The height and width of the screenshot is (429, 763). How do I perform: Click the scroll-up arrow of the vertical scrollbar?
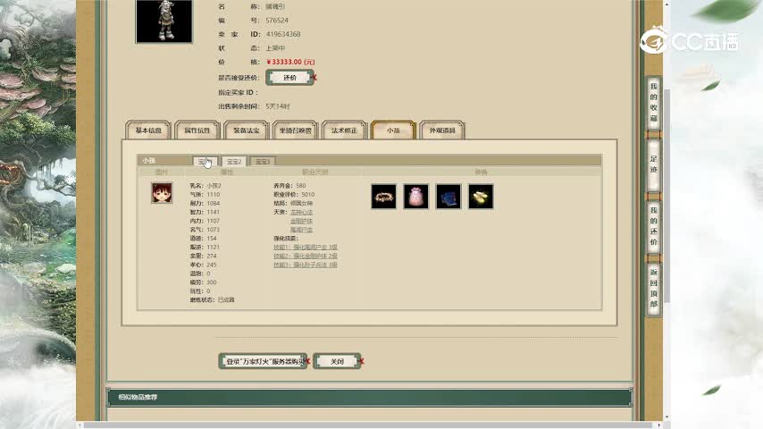coord(667,4)
